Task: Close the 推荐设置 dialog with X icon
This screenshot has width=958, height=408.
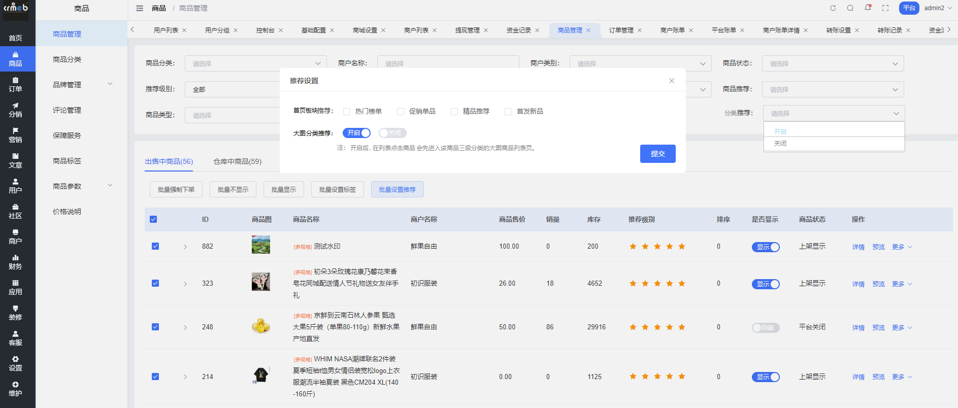Action: (x=672, y=81)
